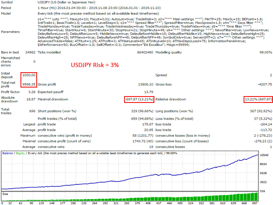273x205 pixels.
Task: Click the chart axis value 10540
Action: click(264, 155)
